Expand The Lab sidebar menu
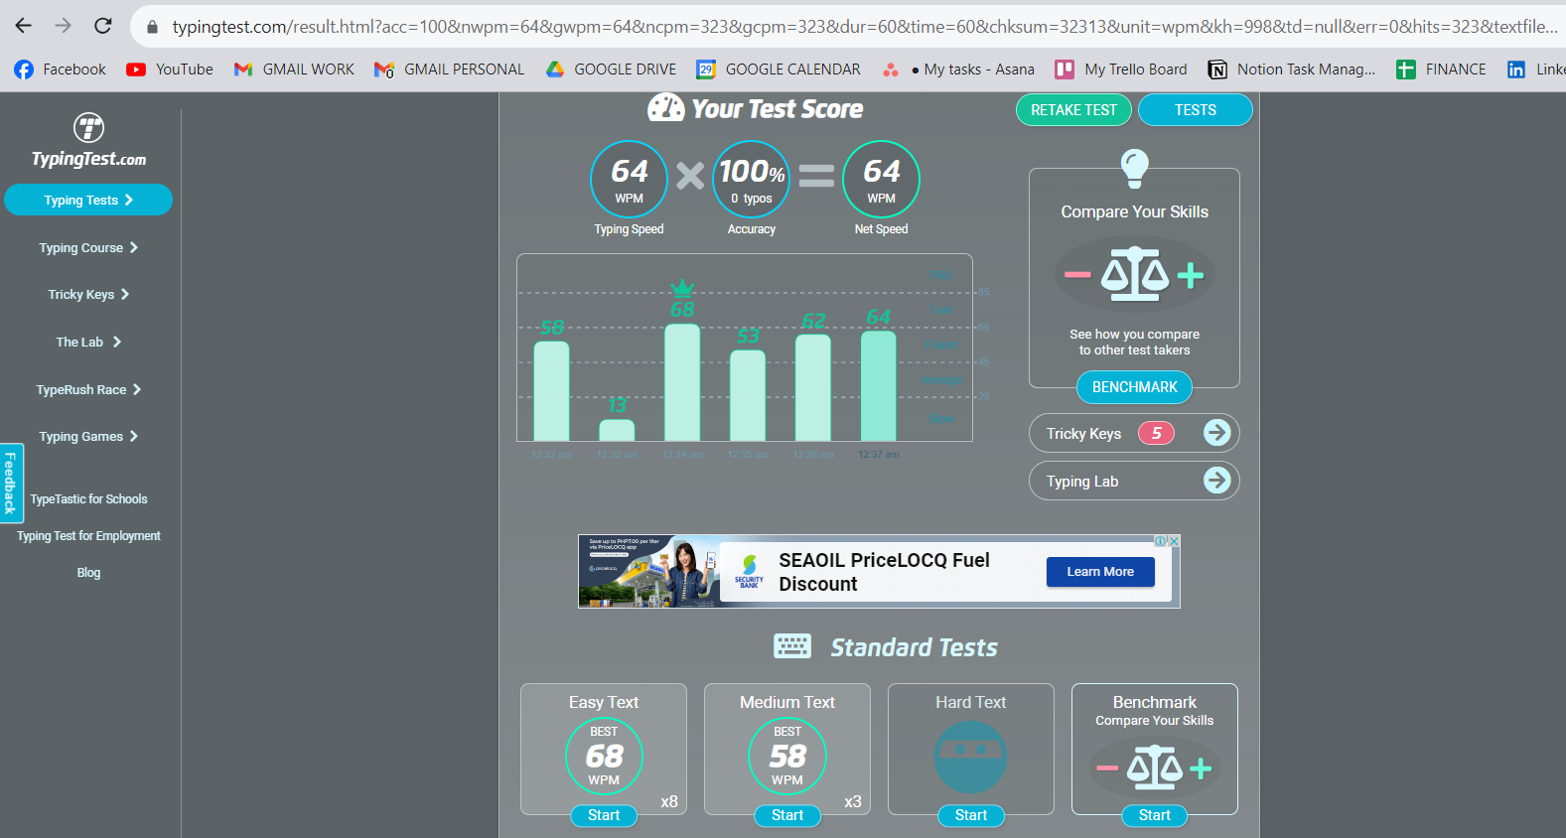1566x838 pixels. click(x=88, y=342)
